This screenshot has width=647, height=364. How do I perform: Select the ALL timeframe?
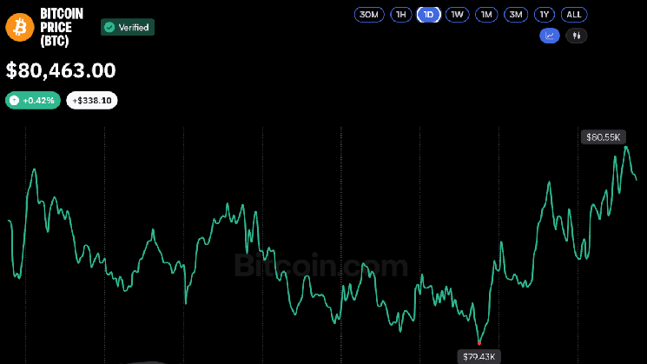[574, 15]
